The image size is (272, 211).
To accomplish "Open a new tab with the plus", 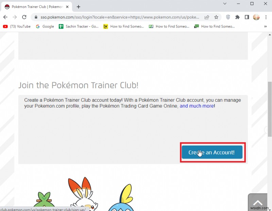I will [79, 6].
